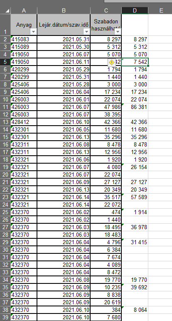Click column D cell showing 5 070
This screenshot has width=172, height=321.
(135, 54)
